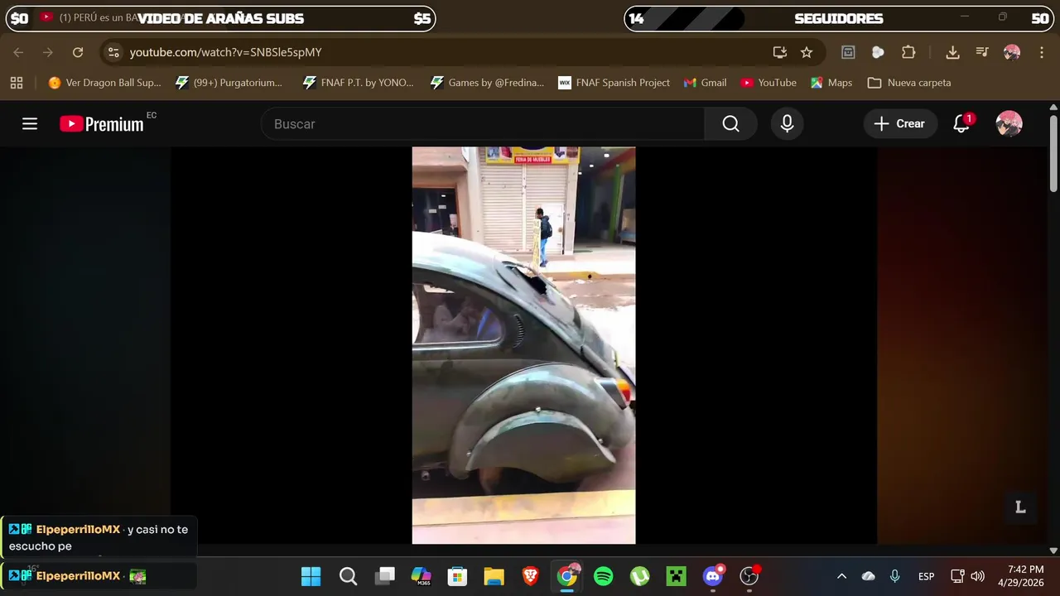Go to YouTube Premium home logo
Screen dimensions: 1060x596
pos(102,124)
